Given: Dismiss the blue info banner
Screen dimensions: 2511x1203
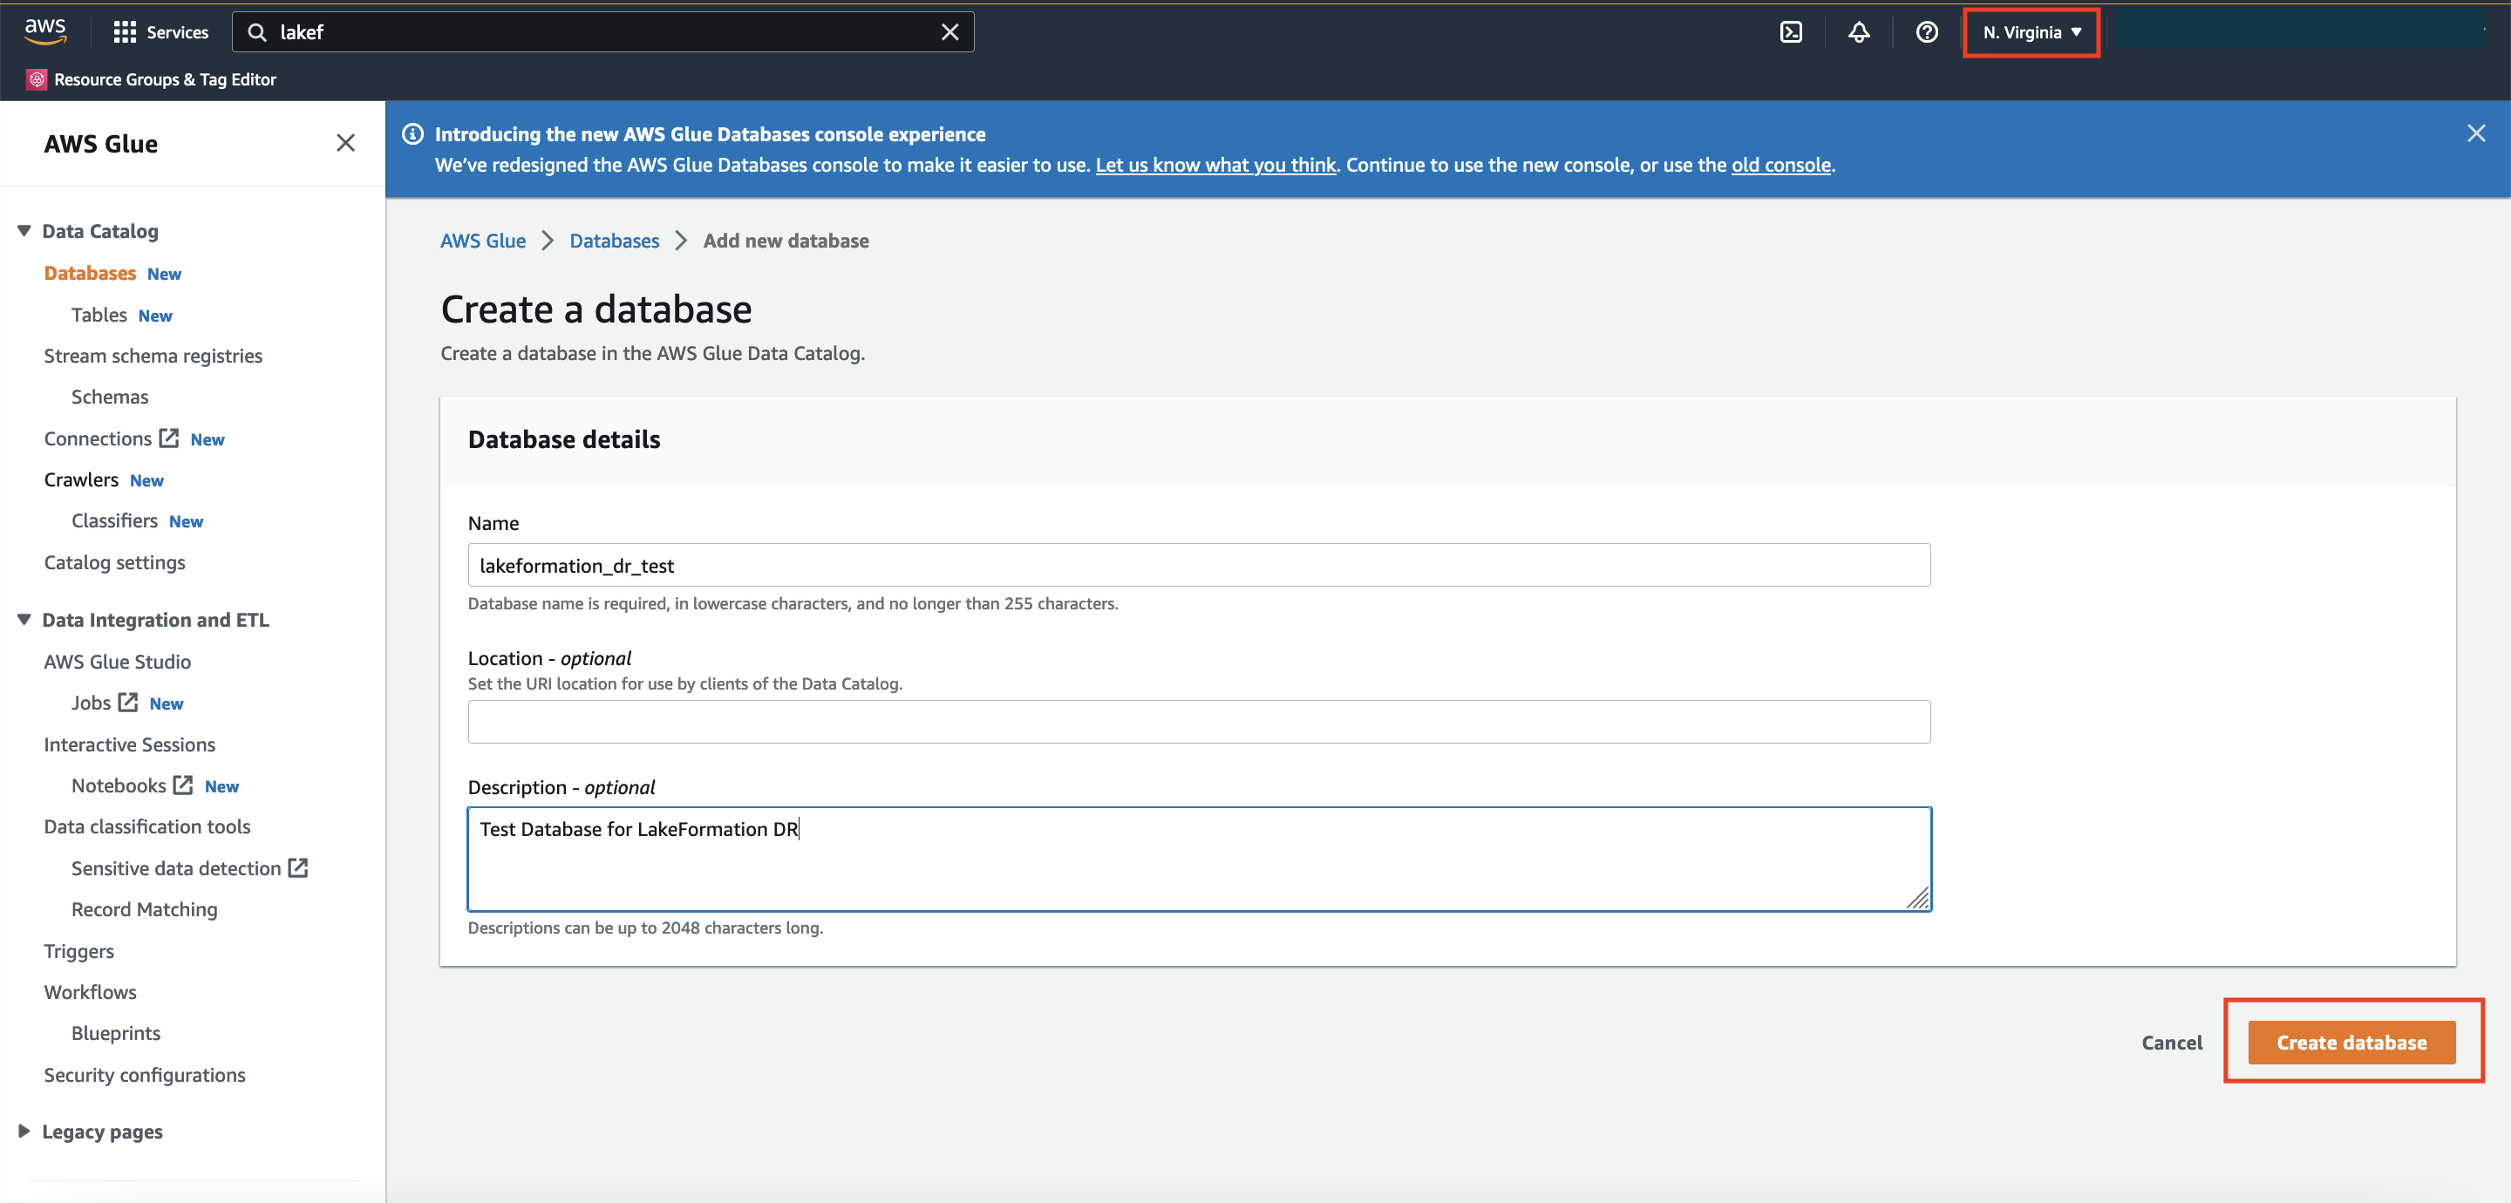Looking at the screenshot, I should pyautogui.click(x=2476, y=133).
